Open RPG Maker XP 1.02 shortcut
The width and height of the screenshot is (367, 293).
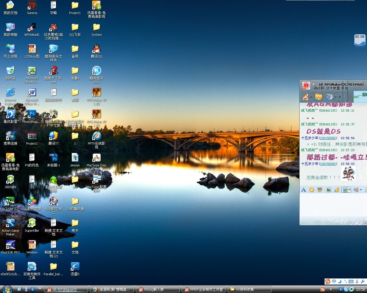pyautogui.click(x=96, y=97)
